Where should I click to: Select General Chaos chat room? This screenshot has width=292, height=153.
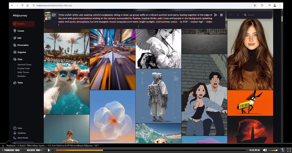pyautogui.click(x=24, y=65)
